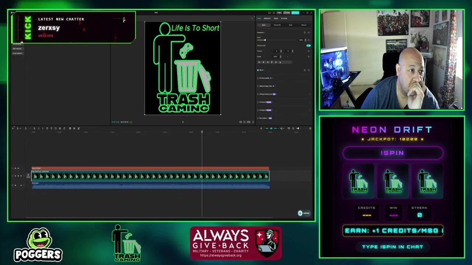Enable Change background checkbox

point(258,94)
